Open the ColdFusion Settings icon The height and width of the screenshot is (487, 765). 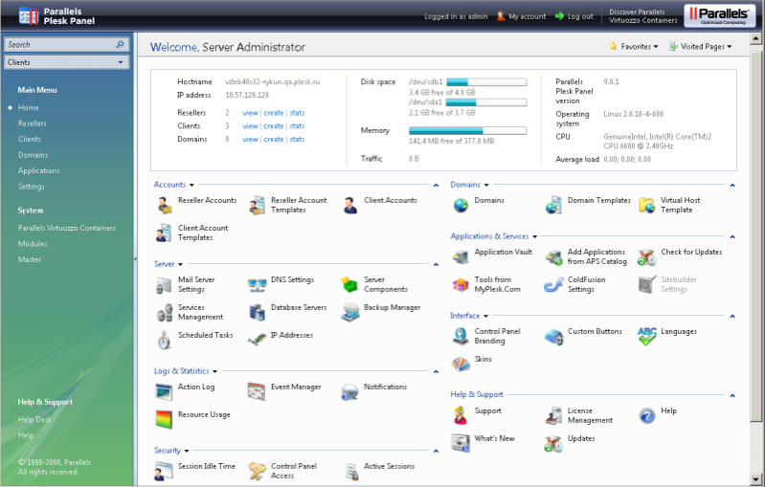coord(554,285)
